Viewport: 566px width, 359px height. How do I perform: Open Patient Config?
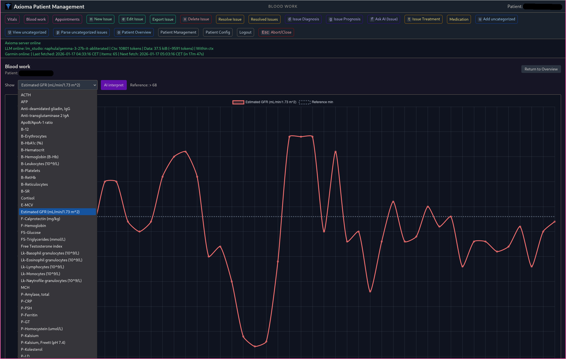click(x=217, y=32)
